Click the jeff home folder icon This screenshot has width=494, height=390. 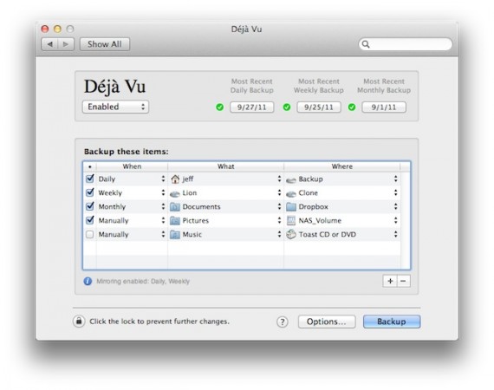(175, 179)
